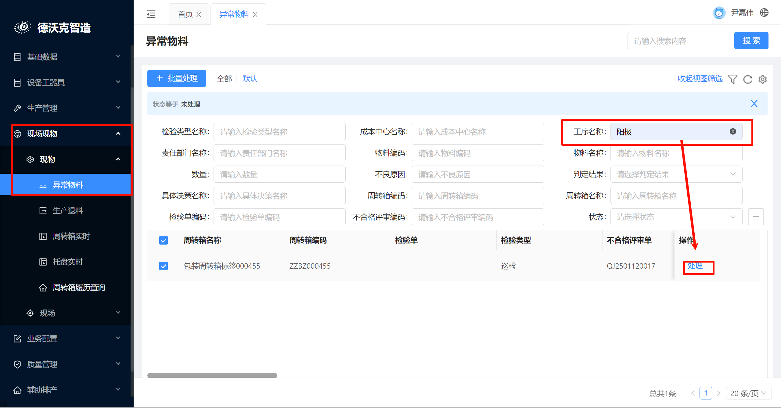The width and height of the screenshot is (781, 408).
Task: Close the 首页 tab
Action: click(x=199, y=14)
